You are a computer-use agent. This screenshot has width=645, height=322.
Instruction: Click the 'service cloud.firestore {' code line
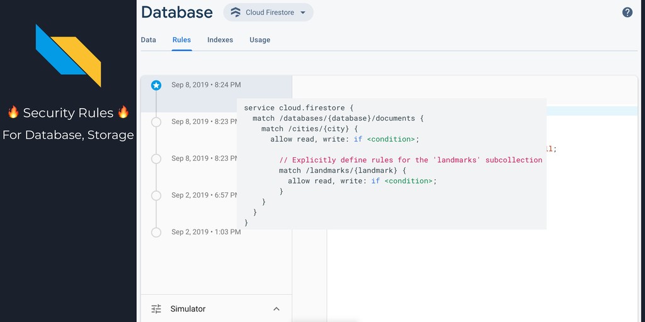(299, 108)
